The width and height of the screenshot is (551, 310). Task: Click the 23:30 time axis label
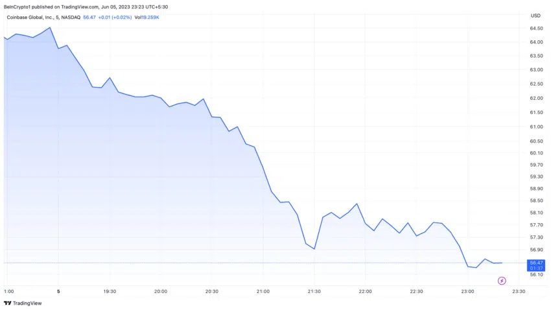pos(519,291)
